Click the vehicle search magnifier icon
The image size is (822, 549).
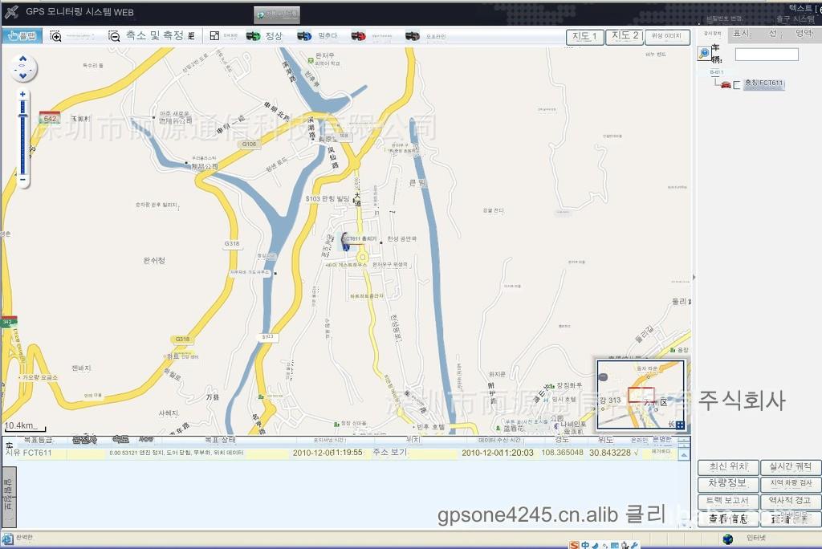click(x=704, y=53)
